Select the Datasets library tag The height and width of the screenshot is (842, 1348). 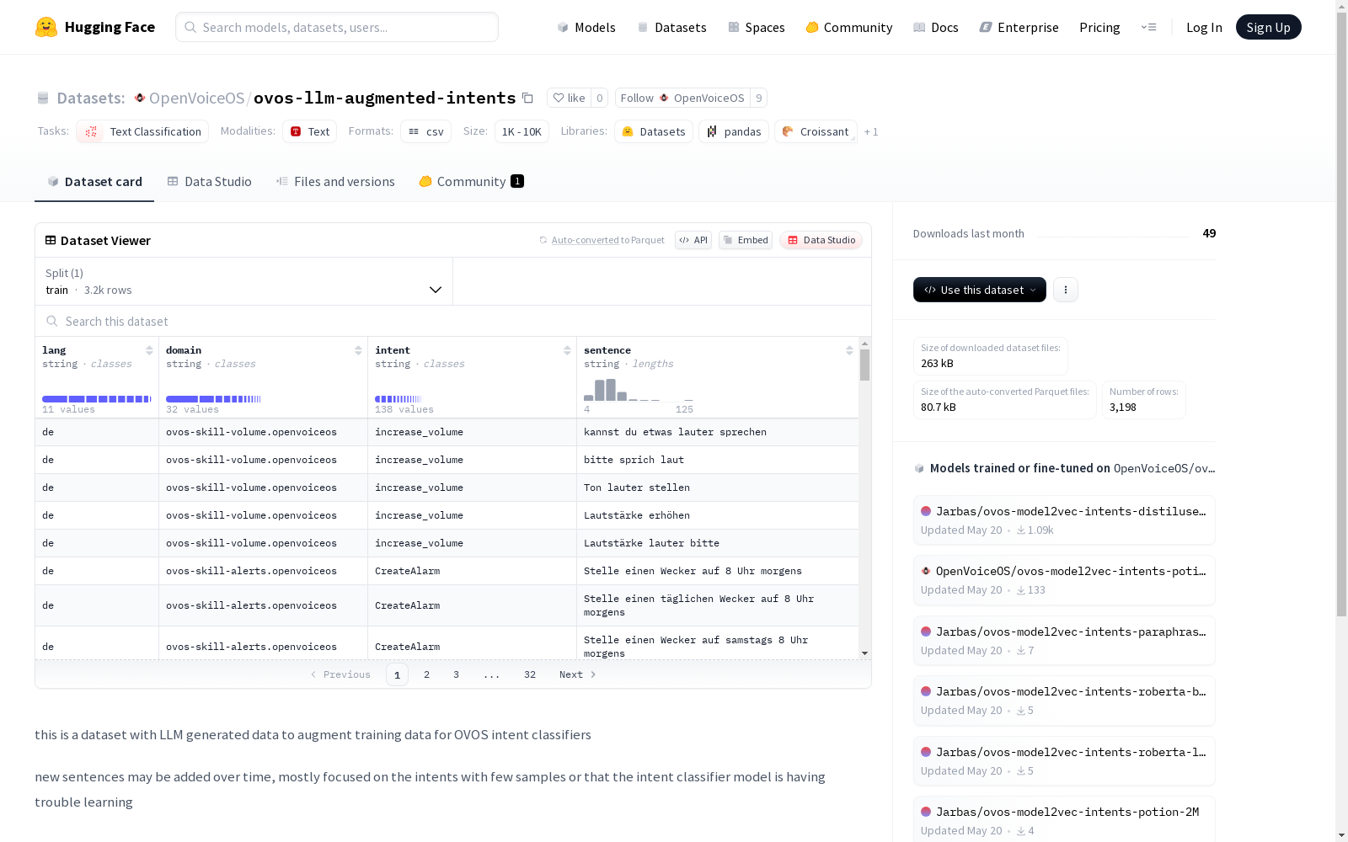point(654,131)
